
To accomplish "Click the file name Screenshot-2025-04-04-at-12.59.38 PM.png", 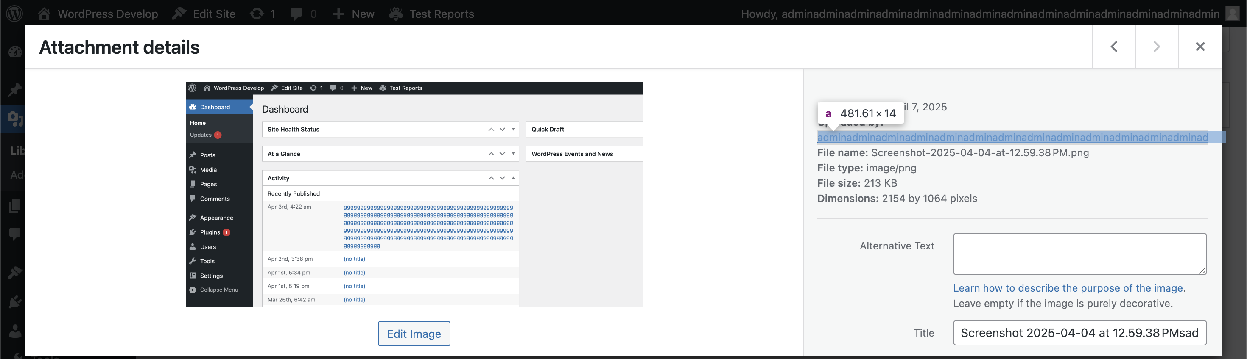I will pos(980,153).
